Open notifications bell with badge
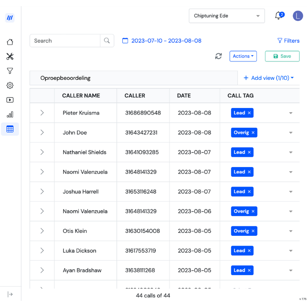Screen dimensions: 307x307 coord(279,16)
